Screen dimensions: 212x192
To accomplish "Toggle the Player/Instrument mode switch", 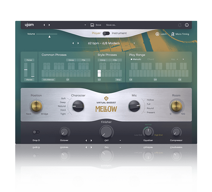I will click(x=106, y=33).
